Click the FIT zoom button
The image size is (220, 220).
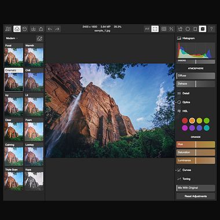coord(148,29)
